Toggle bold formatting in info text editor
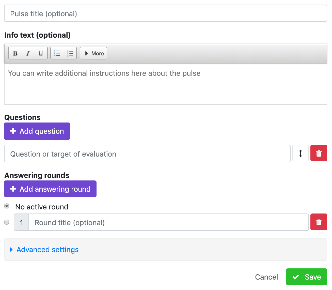The height and width of the screenshot is (290, 332). [x=15, y=53]
